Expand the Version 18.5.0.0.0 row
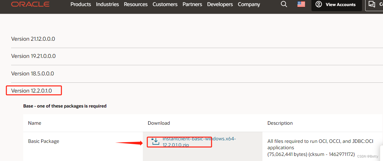Screen dimensions: 383x161 click(32, 73)
